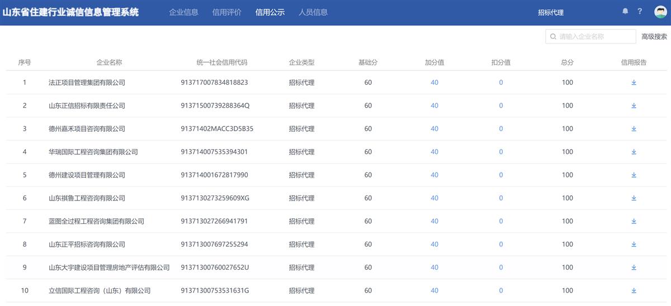Download credit report for 华瑞国际工程咨询集团有限公司
671x306 pixels.
[634, 152]
